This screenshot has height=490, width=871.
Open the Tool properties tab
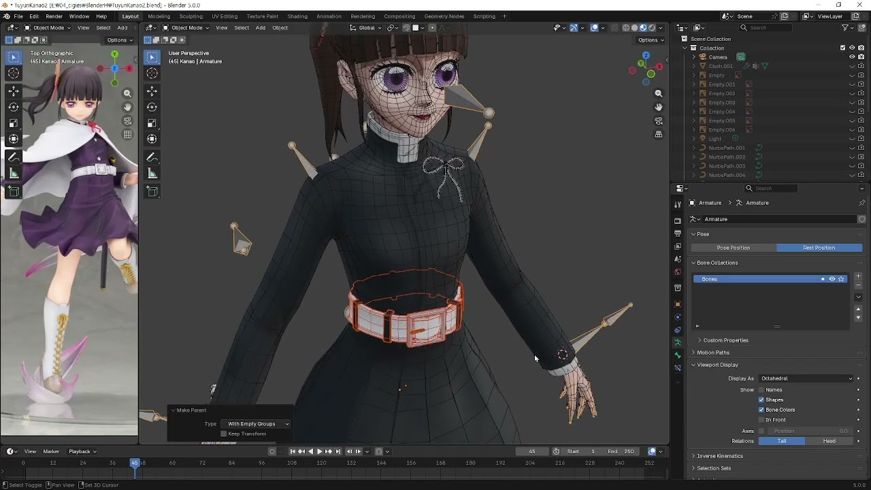[678, 204]
